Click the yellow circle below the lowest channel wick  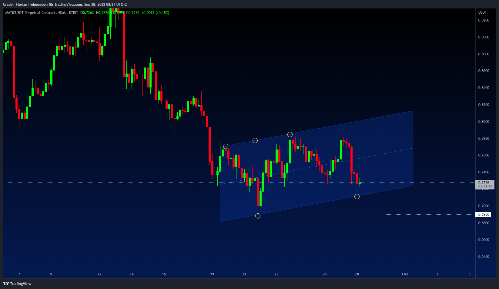[x=258, y=216]
